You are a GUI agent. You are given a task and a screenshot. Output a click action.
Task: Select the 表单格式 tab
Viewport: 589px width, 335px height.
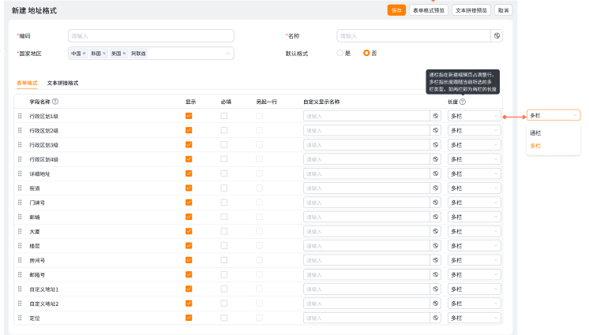pyautogui.click(x=27, y=83)
